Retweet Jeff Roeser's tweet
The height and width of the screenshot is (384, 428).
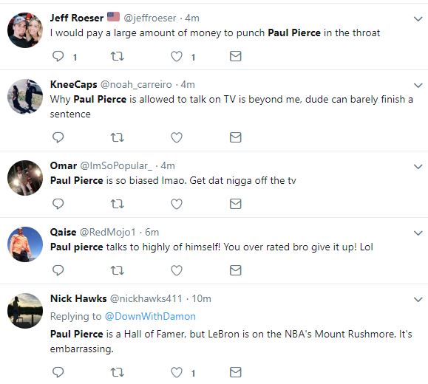118,56
